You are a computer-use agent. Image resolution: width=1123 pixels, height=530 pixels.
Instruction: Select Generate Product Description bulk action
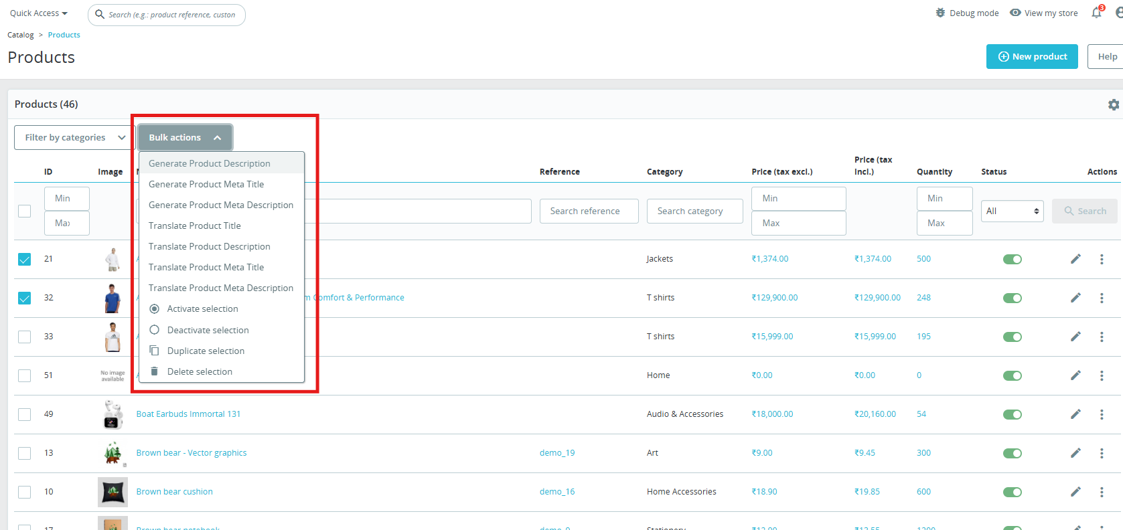point(222,163)
